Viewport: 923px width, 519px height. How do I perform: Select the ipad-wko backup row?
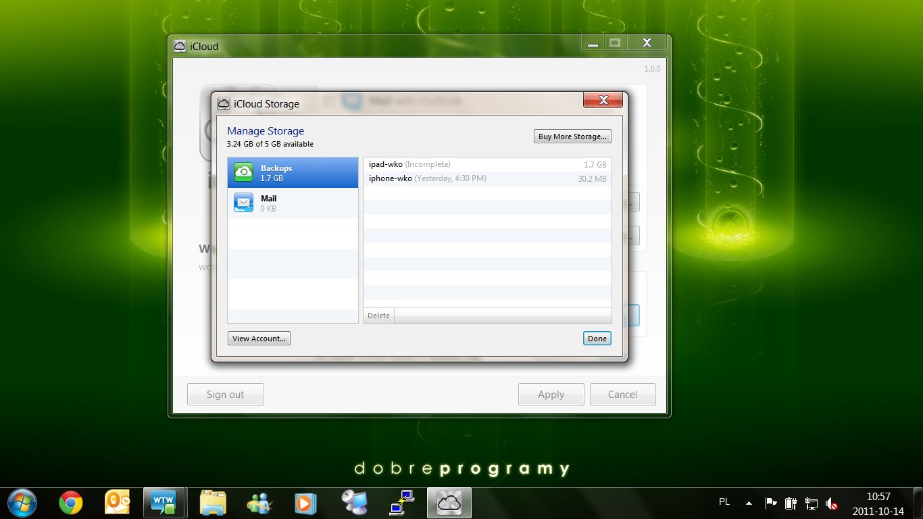point(487,164)
